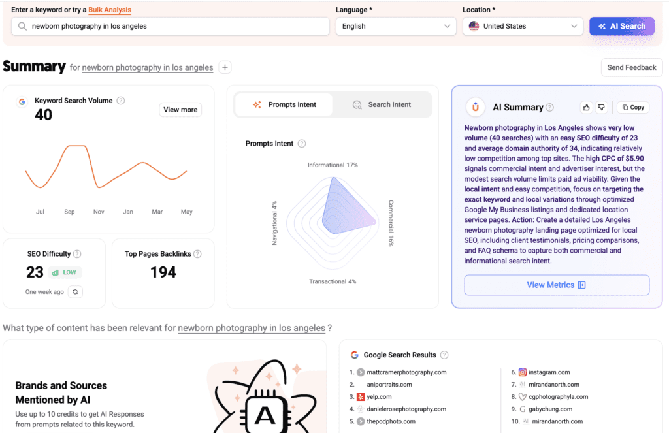This screenshot has width=669, height=433.
Task: Click the Commercial 16% label
Action: pyautogui.click(x=391, y=223)
